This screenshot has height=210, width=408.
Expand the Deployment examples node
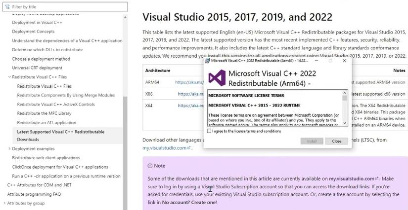coord(9,148)
